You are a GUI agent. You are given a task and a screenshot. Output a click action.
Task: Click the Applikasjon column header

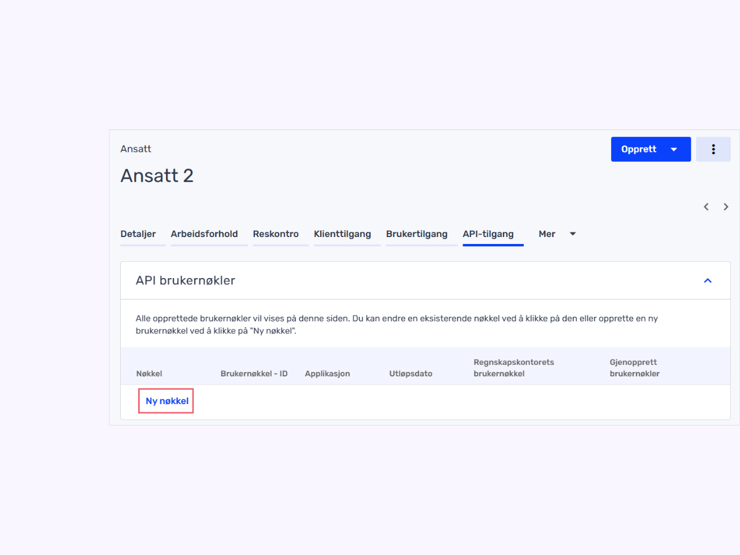click(327, 373)
